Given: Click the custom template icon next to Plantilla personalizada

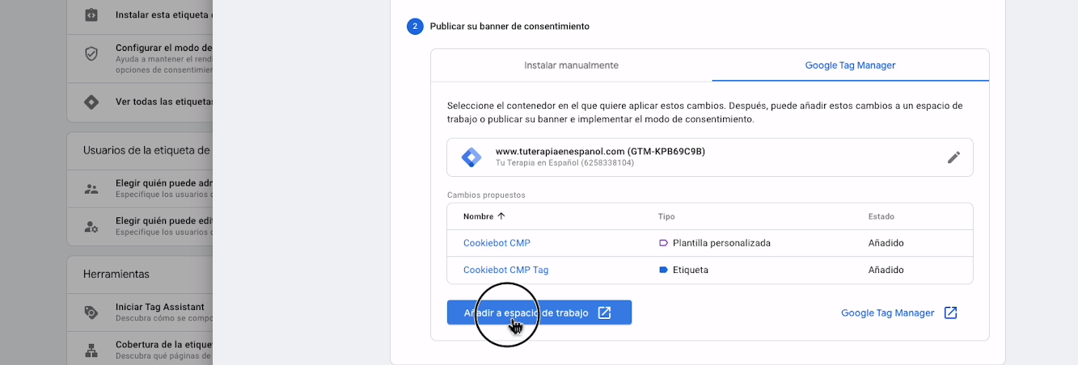Looking at the screenshot, I should tap(663, 242).
